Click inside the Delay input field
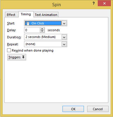Image resolution: width=113 pixels, height=117 pixels. coord(32,30)
